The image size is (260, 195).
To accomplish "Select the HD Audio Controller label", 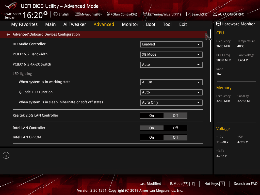I will (29, 44).
